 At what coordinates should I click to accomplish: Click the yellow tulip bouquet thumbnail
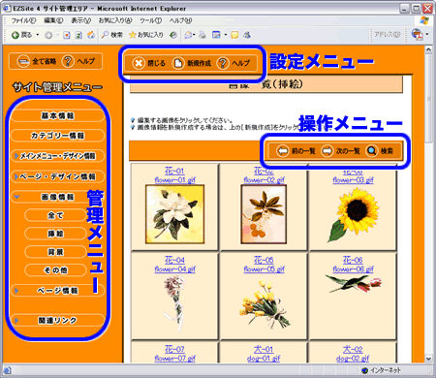click(x=265, y=304)
